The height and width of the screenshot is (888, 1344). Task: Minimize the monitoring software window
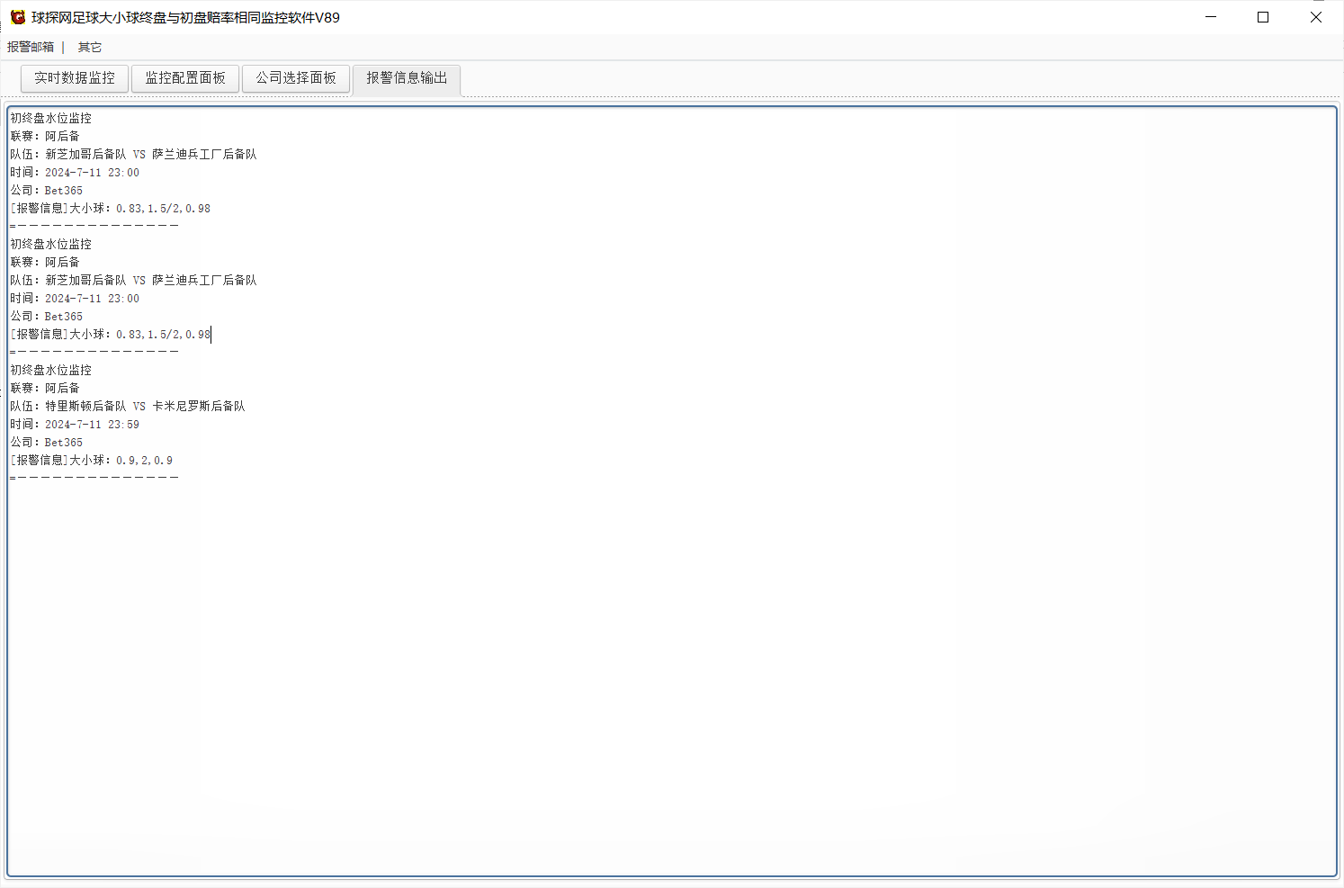(x=1211, y=17)
